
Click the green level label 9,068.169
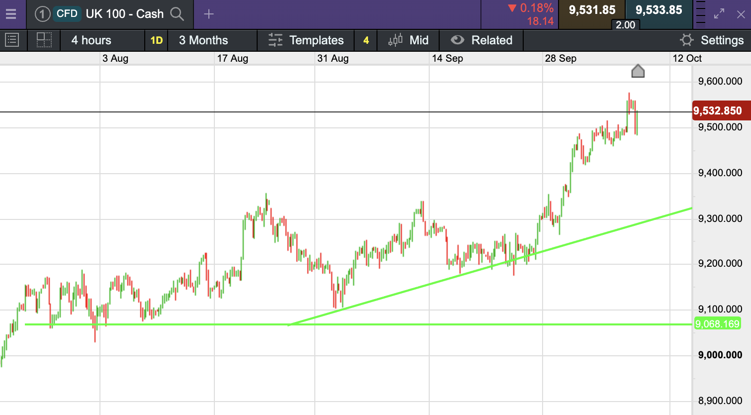718,324
